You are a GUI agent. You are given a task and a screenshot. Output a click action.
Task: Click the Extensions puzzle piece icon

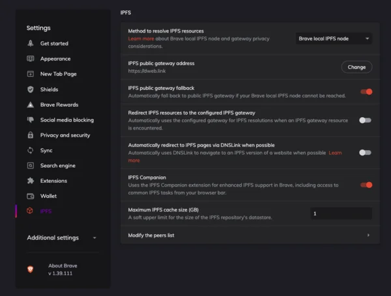point(31,181)
